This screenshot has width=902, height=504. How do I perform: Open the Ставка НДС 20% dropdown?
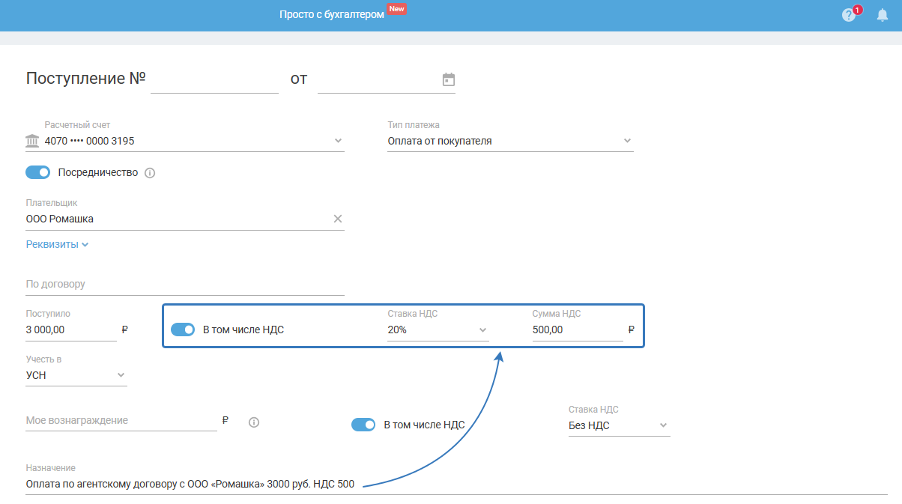438,330
